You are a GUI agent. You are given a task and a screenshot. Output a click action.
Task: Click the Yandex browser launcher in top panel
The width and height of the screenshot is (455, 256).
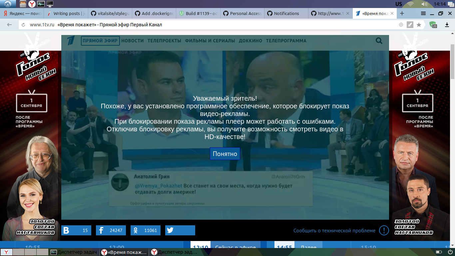32,4
